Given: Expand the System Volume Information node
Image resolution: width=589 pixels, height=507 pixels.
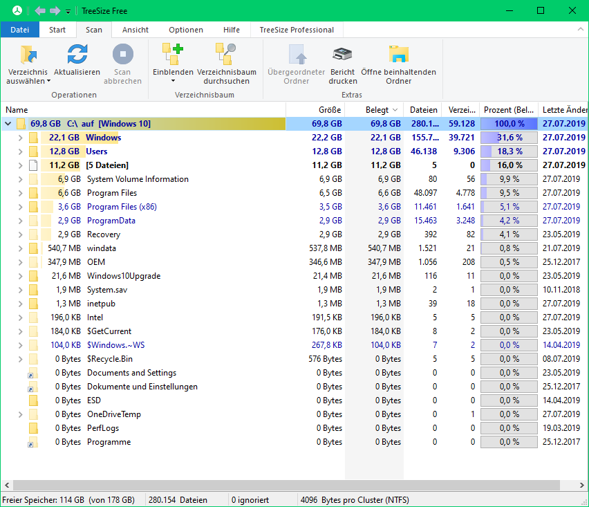Looking at the screenshot, I should pyautogui.click(x=20, y=179).
